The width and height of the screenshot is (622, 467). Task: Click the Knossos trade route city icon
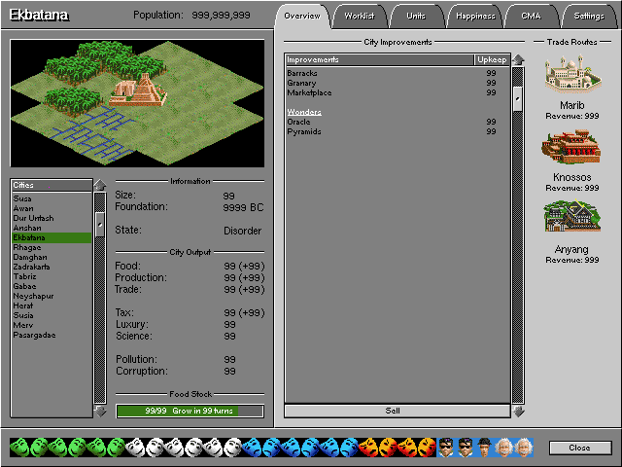click(x=571, y=147)
